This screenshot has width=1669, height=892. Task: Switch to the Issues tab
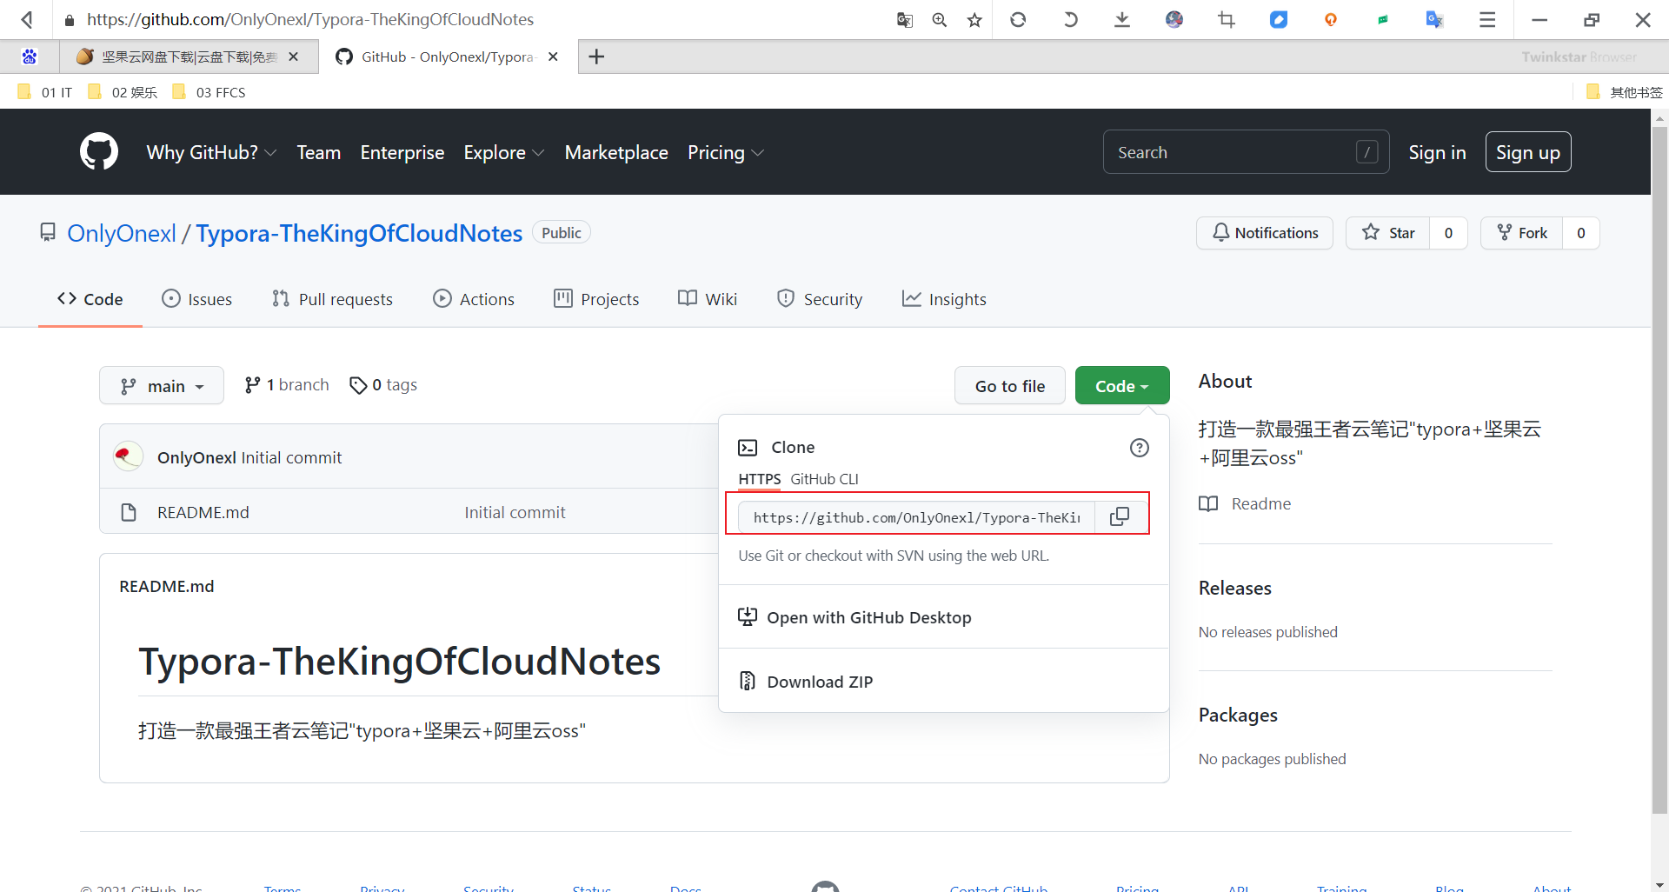[197, 299]
